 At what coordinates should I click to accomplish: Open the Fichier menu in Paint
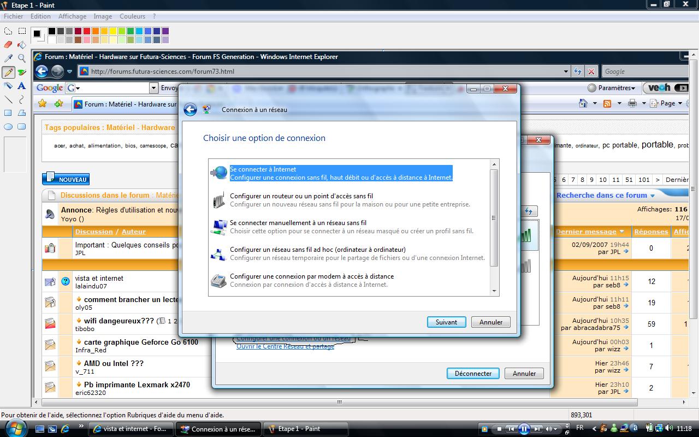pos(14,16)
